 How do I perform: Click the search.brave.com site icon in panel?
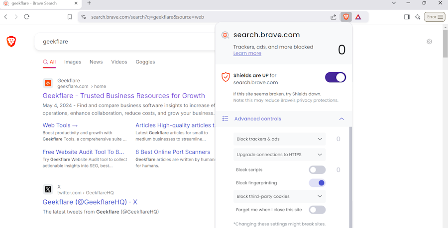coord(225,35)
